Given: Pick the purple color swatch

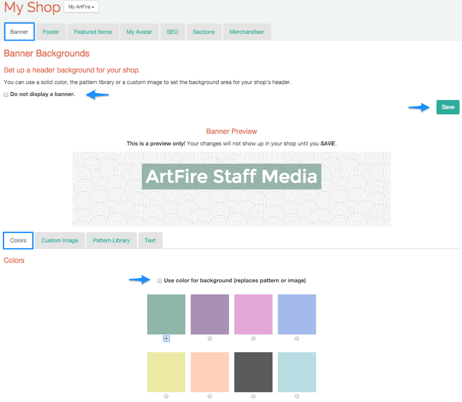Looking at the screenshot, I should click(210, 314).
